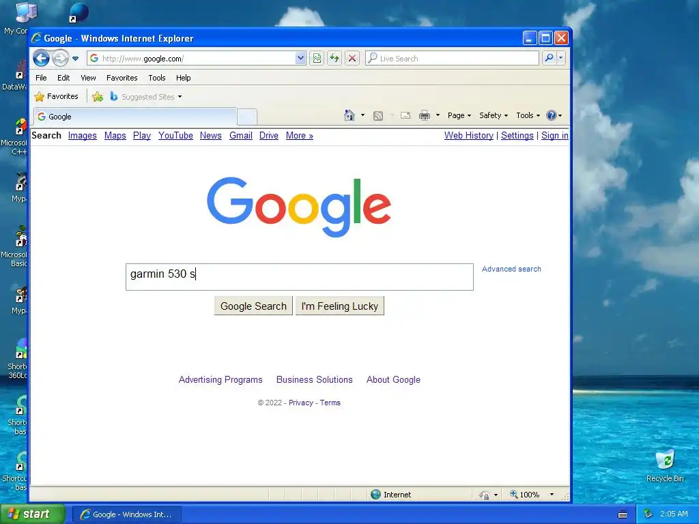Click I'm Feeling Lucky button
Screen dimensions: 699x524
pyautogui.click(x=340, y=306)
